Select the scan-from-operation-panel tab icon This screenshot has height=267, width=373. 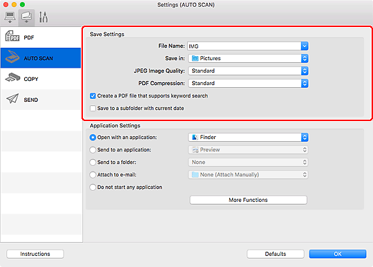[26, 17]
